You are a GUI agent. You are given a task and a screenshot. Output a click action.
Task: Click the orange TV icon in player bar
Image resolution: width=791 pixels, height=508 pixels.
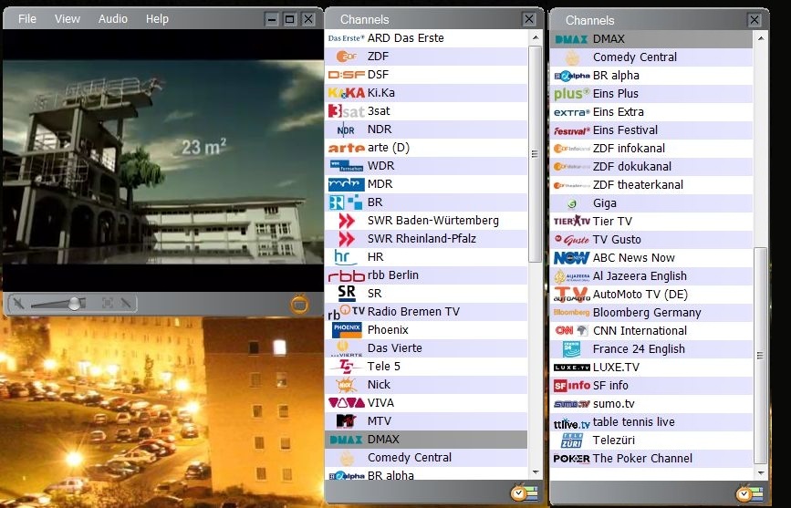[299, 305]
